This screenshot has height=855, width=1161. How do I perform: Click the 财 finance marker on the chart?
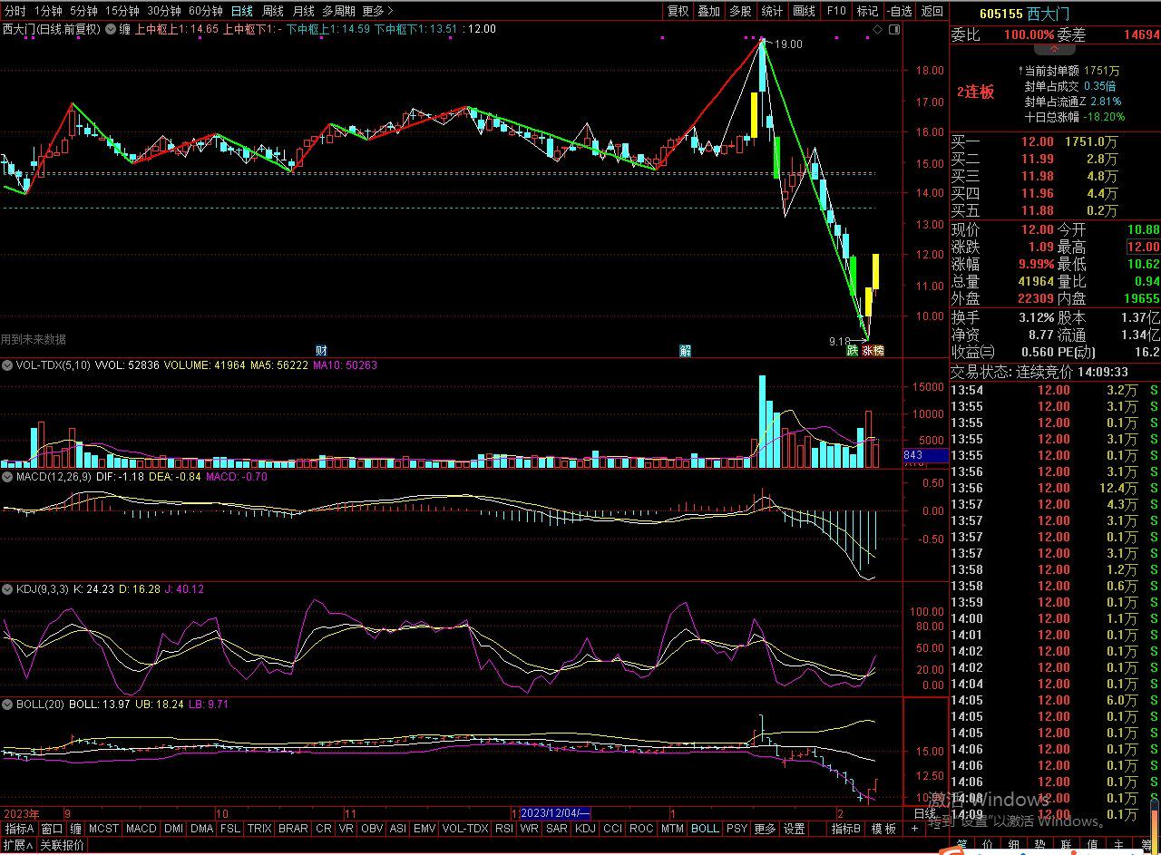[321, 350]
